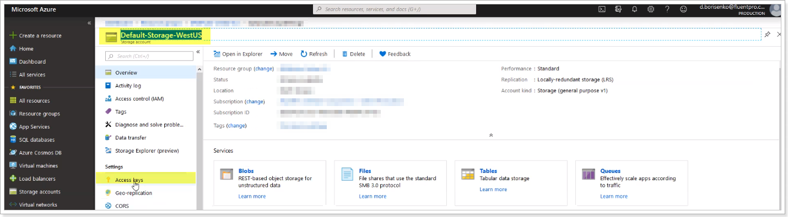Viewport: 788px width, 217px height.
Task: Click the Tables grid icon
Action: click(x=468, y=174)
